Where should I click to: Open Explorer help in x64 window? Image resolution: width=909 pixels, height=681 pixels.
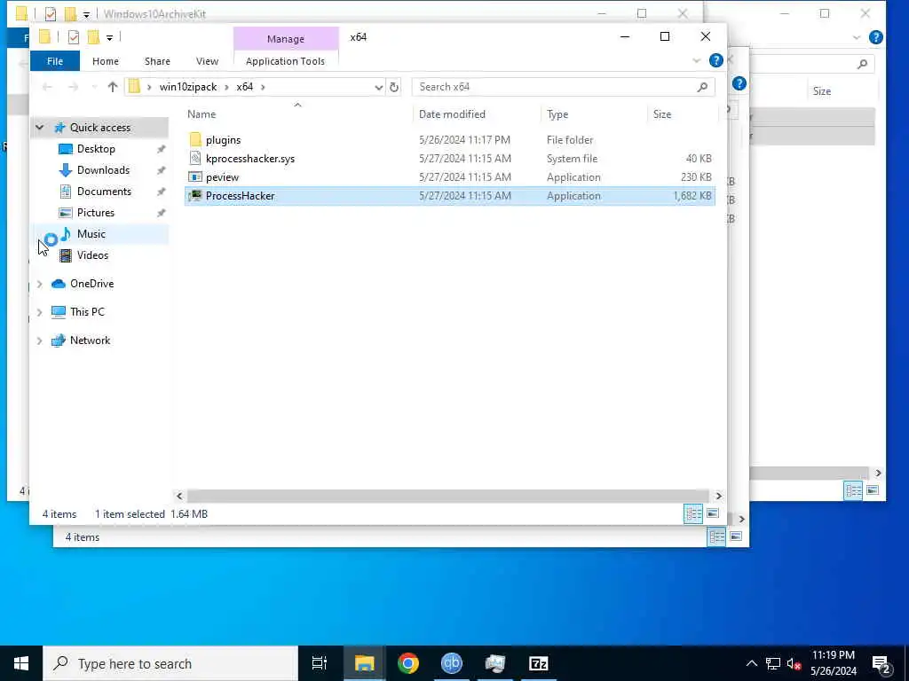(x=716, y=60)
